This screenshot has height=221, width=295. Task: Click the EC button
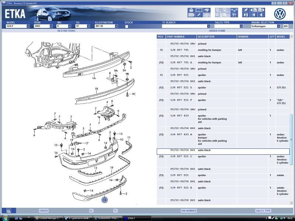[91, 211]
